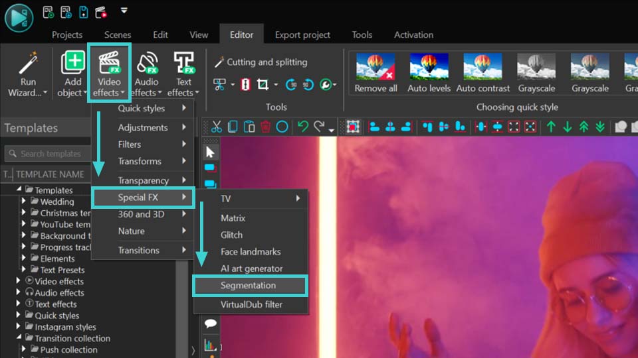Open the 360 and 3D submenu
The image size is (638, 358).
point(144,214)
